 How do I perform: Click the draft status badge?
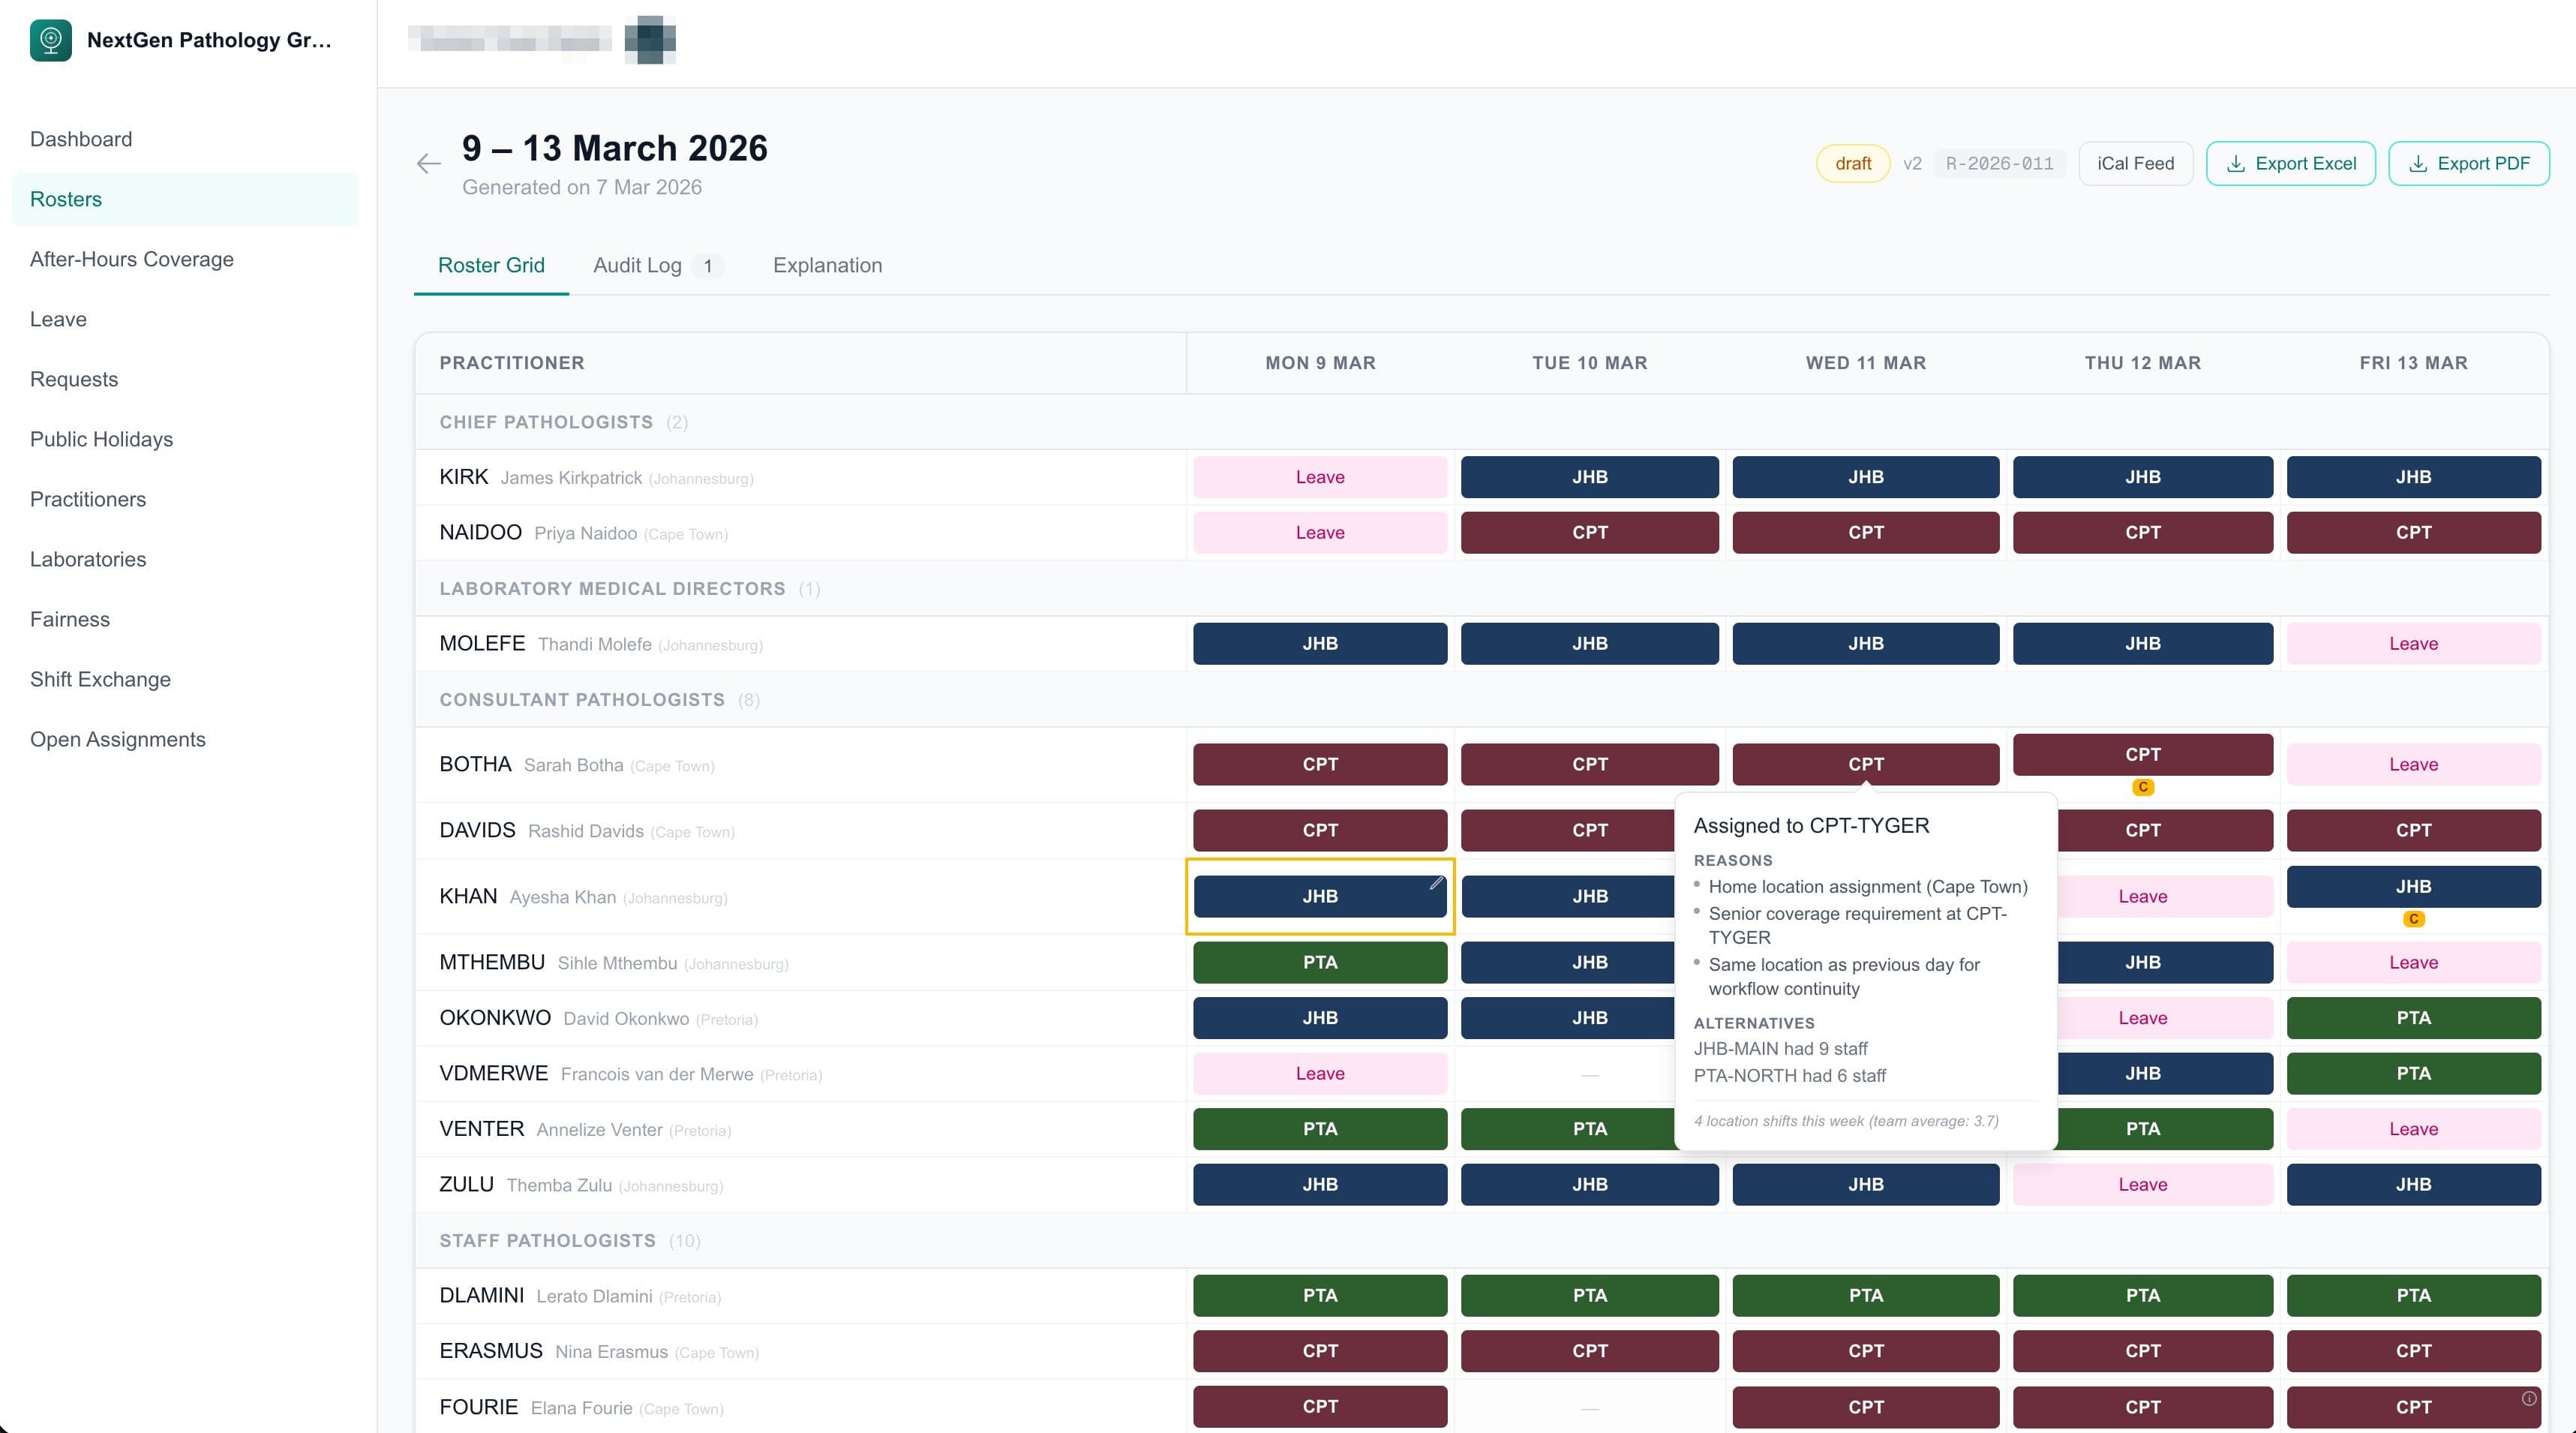point(1852,164)
